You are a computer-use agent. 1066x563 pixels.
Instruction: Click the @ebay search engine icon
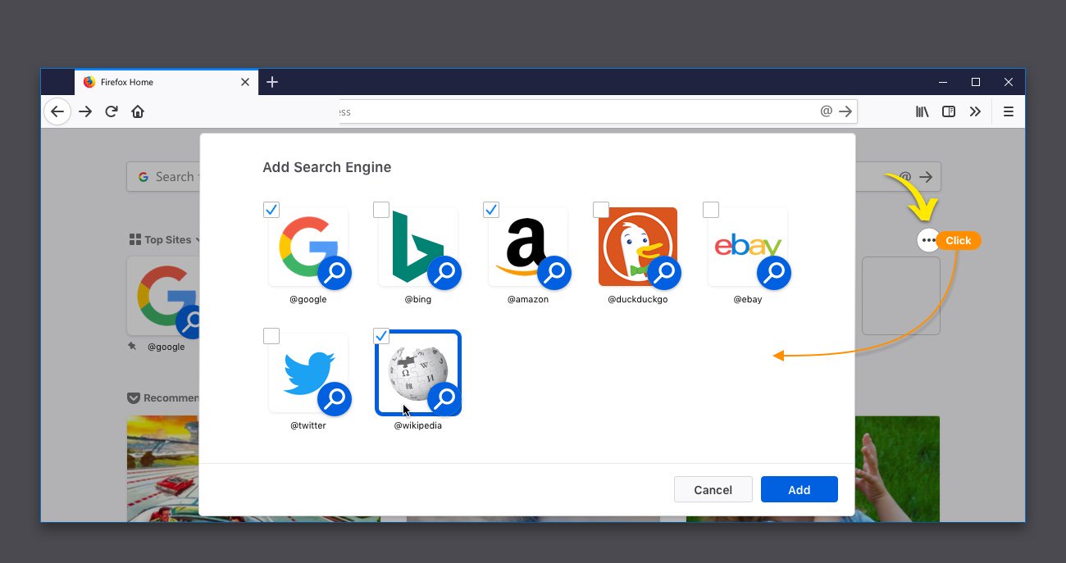tap(747, 246)
